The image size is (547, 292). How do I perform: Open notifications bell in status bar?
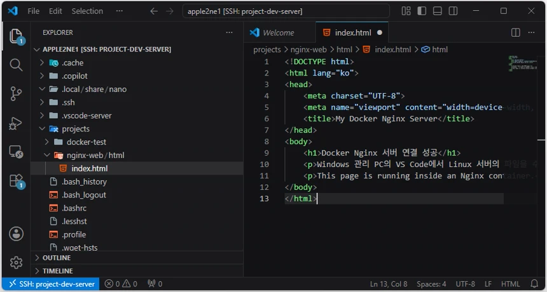coord(534,284)
